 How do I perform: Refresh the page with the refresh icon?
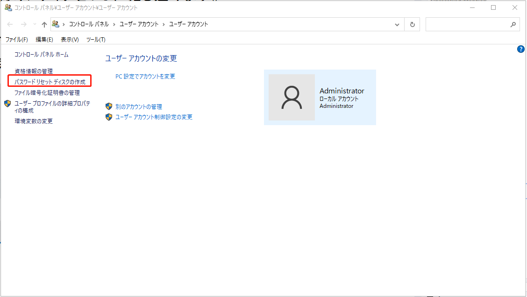412,24
